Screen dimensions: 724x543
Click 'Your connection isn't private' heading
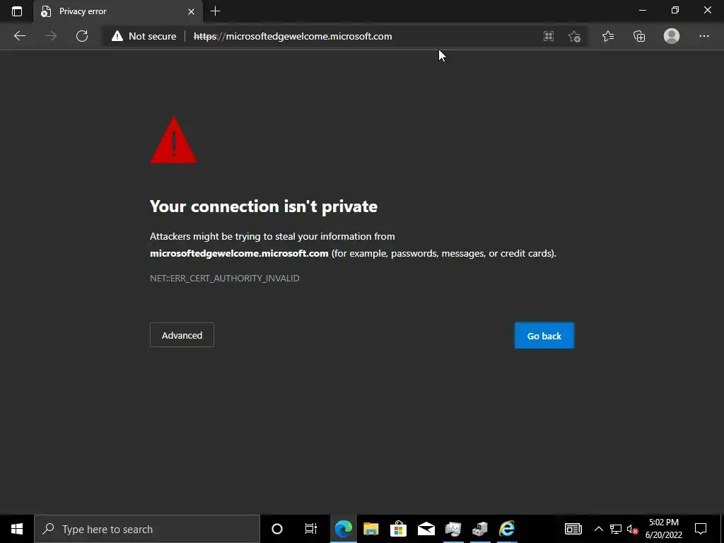(x=264, y=206)
